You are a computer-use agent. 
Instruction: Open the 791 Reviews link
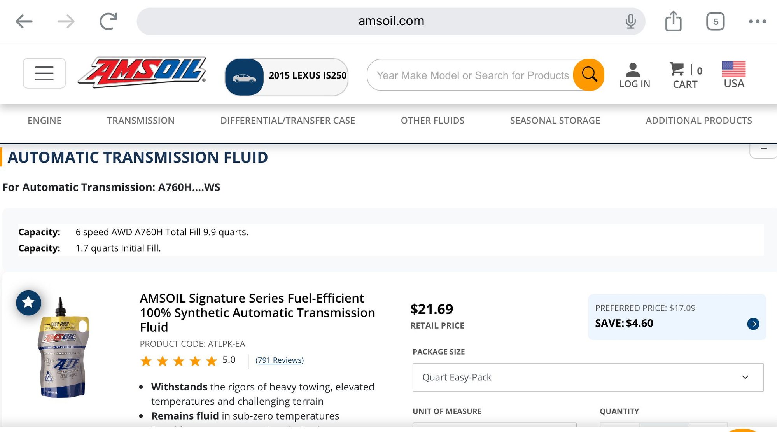(x=279, y=360)
